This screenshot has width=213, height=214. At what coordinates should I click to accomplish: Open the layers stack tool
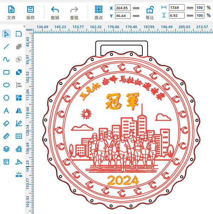coord(6,149)
